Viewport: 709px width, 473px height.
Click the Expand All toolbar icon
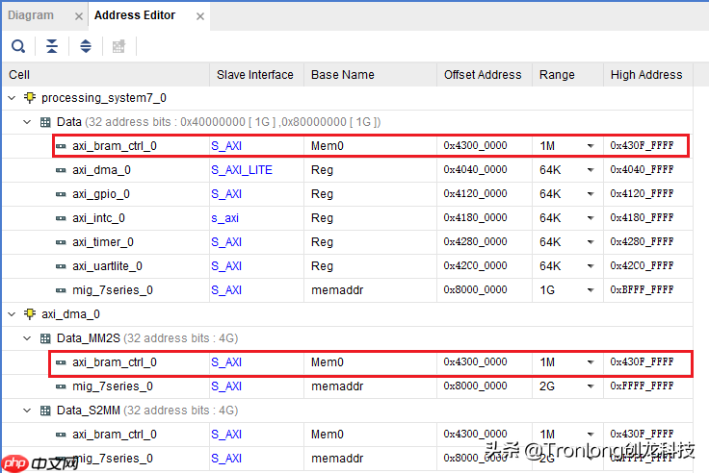[x=86, y=46]
